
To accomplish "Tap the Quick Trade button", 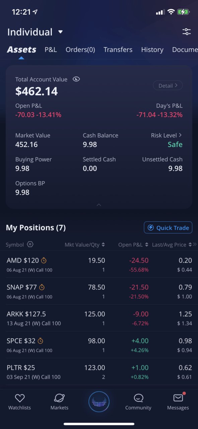I will point(168,228).
